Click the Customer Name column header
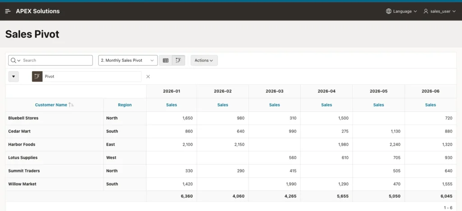Viewport: 462px width, 211px height. pos(51,105)
